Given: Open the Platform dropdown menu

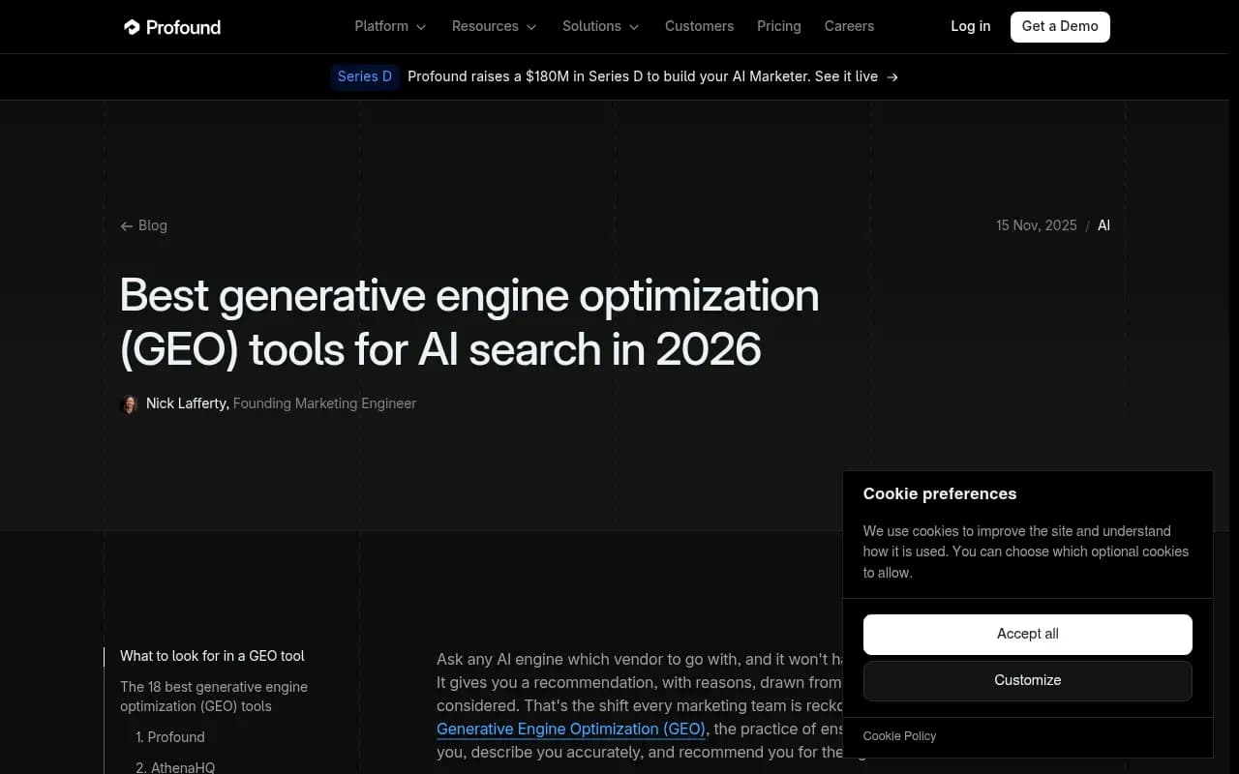Looking at the screenshot, I should coord(390,26).
